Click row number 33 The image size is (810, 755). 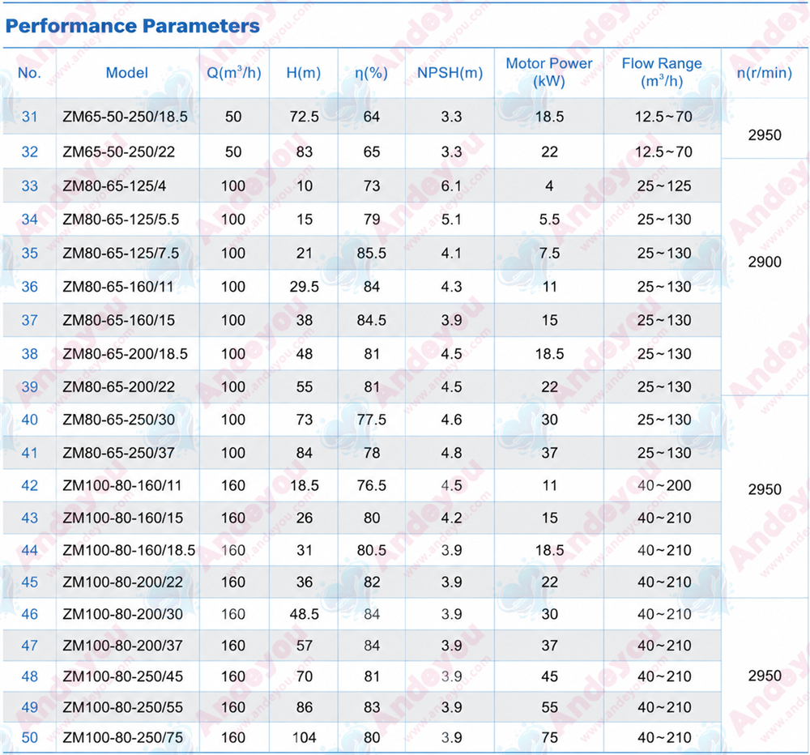(29, 186)
